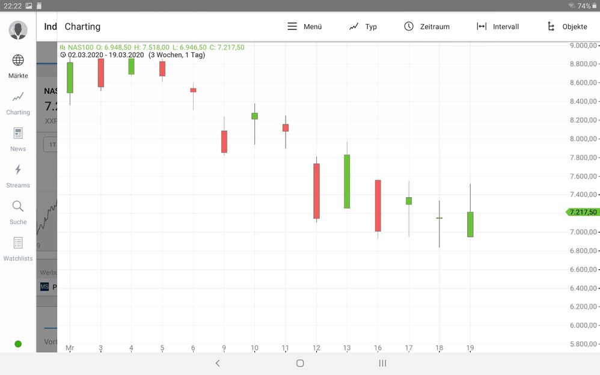Open the Suche magnifier icon
Image resolution: width=600 pixels, height=375 pixels.
pyautogui.click(x=17, y=207)
